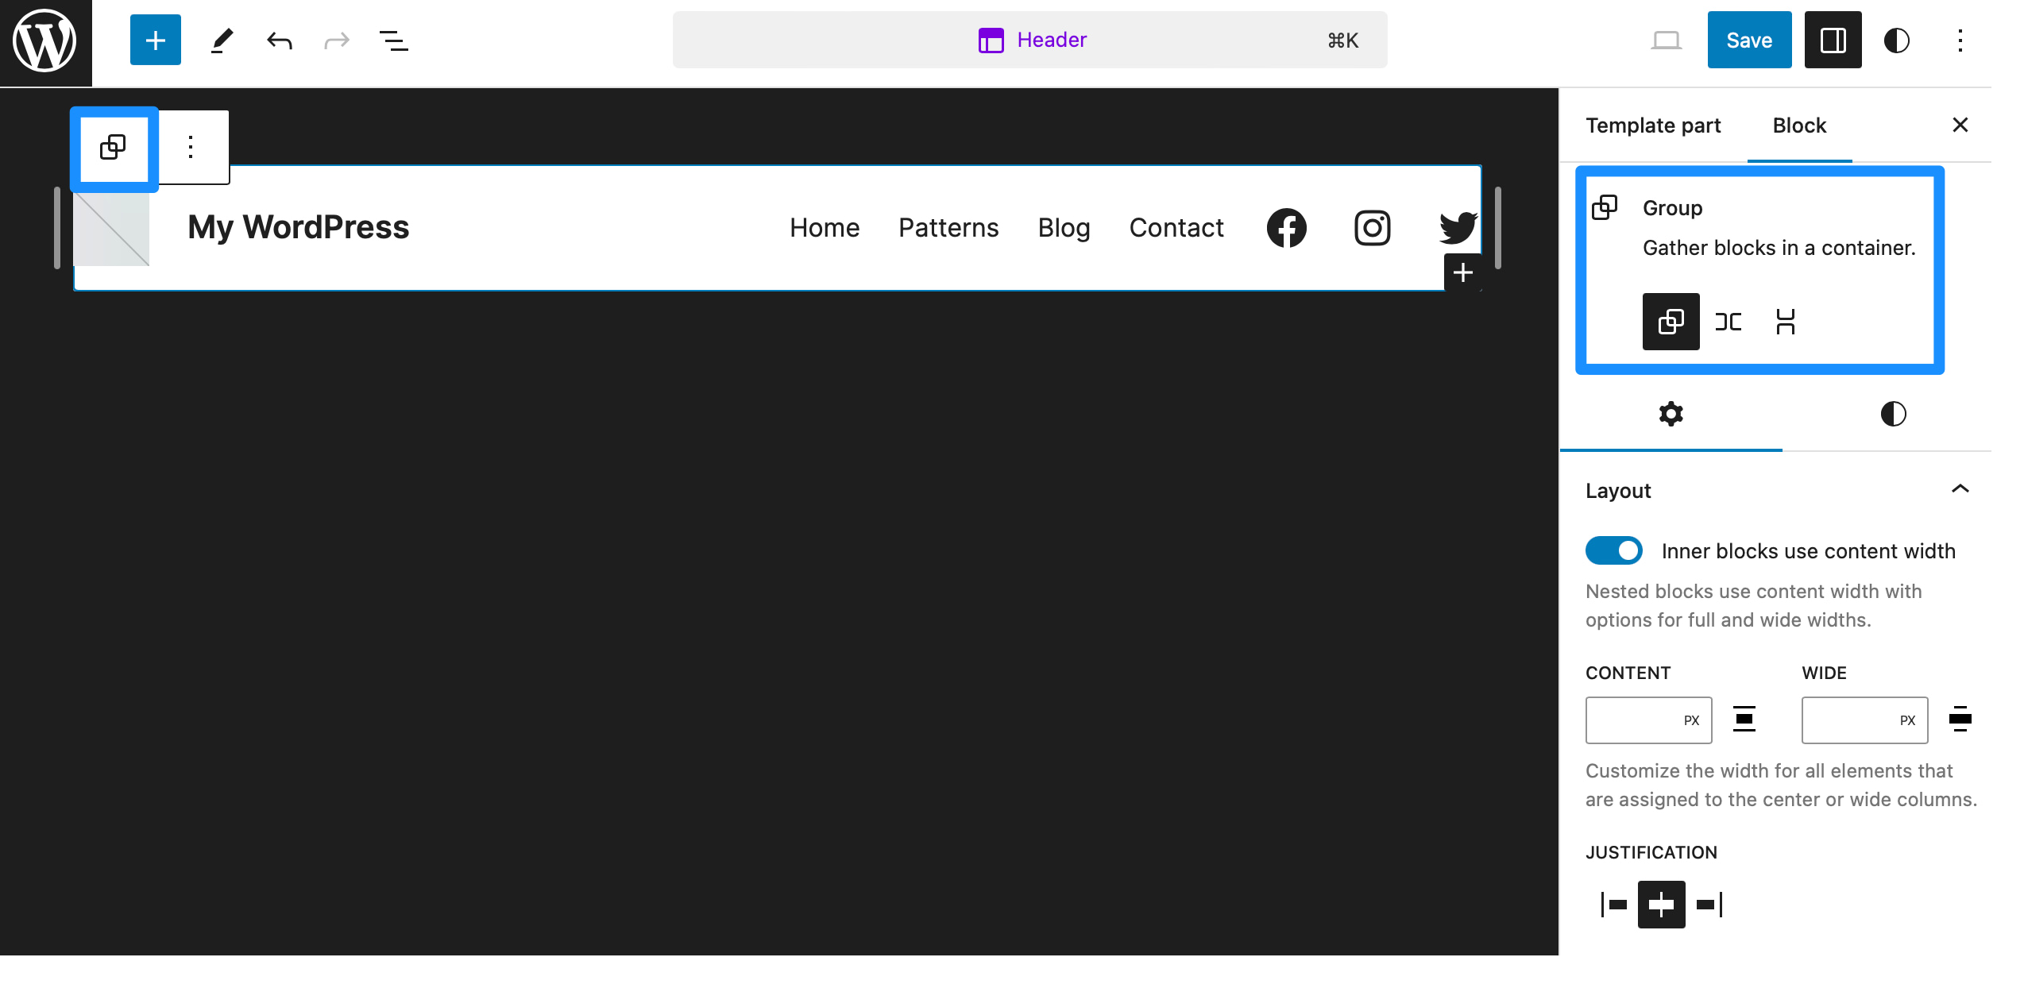Viewport: 2024px width, 988px height.
Task: Open the block inserter
Action: pos(155,40)
